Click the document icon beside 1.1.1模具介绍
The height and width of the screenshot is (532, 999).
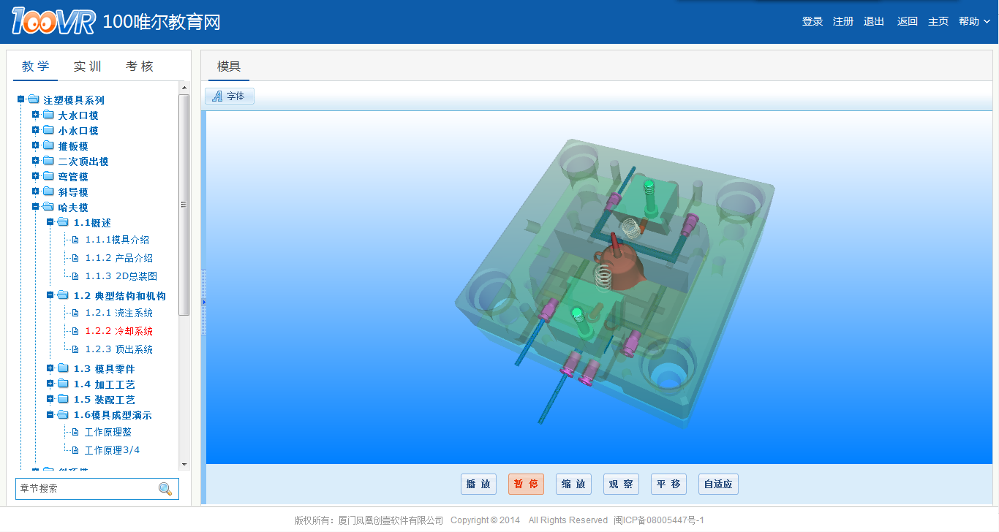(x=75, y=240)
